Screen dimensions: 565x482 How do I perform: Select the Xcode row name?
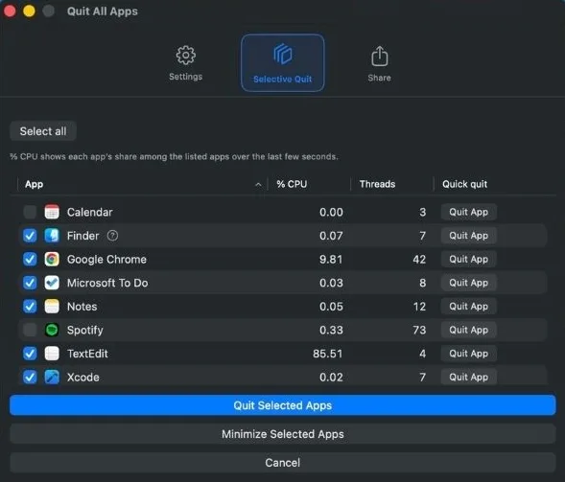coord(82,378)
